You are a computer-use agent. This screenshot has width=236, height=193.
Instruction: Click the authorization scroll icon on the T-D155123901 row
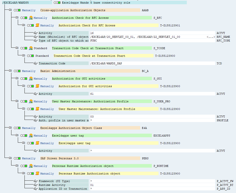click(x=37, y=25)
